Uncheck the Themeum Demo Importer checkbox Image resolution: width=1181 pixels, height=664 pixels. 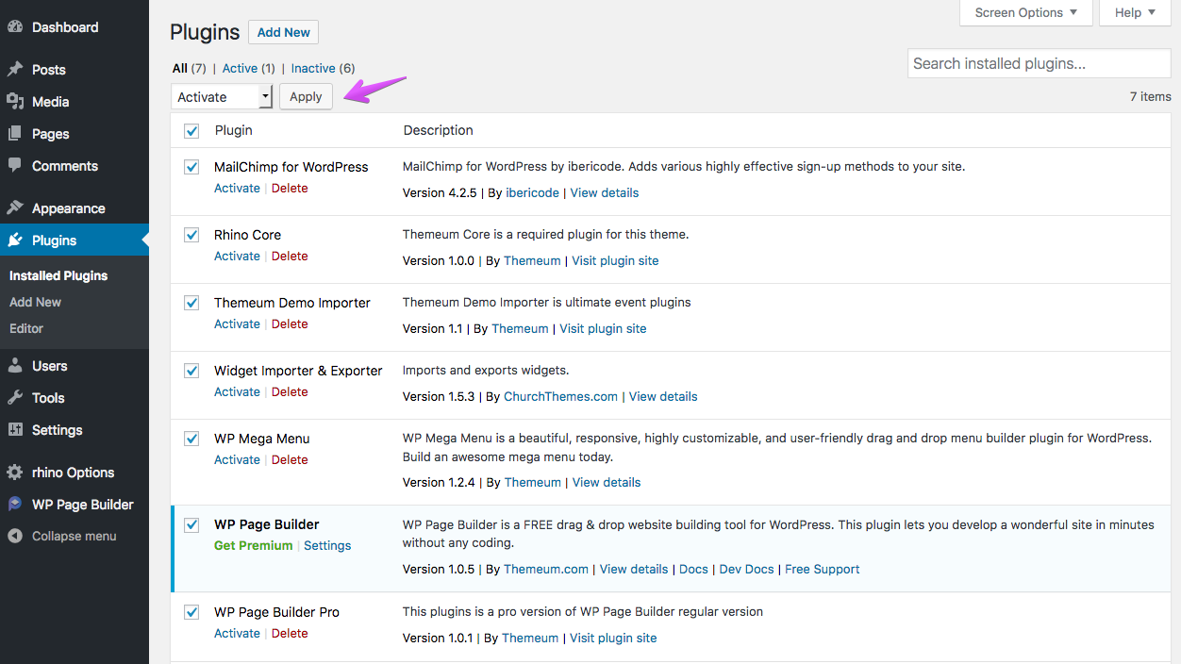(191, 303)
